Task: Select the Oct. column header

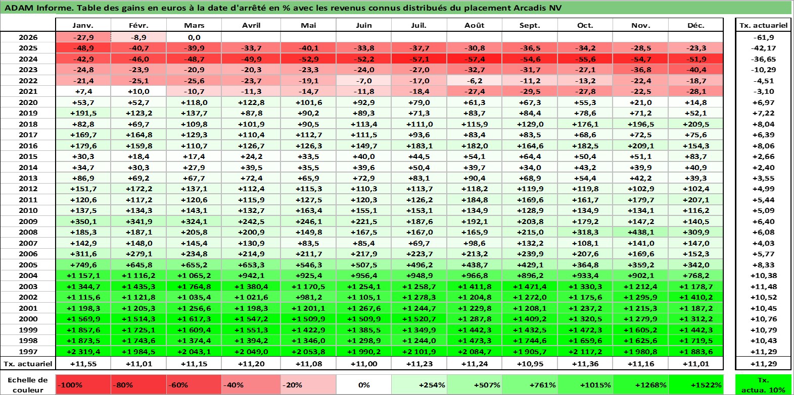Action: 585,25
